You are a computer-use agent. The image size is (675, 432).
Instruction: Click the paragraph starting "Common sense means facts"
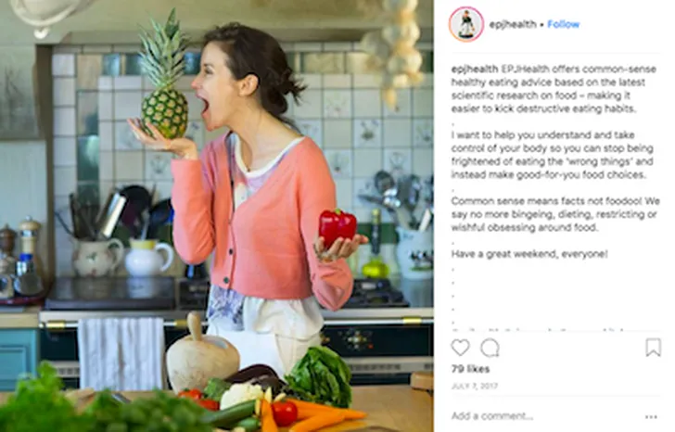pyautogui.click(x=555, y=214)
